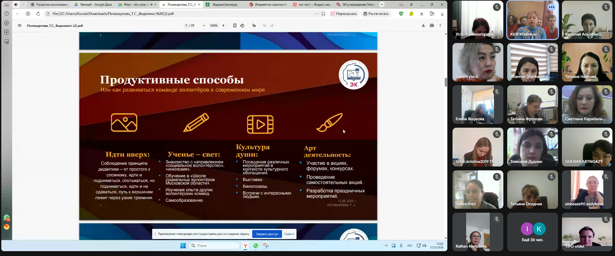Viewport: 615px width, 256px height.
Task: Mute the Meet tab audio icon
Action: pos(151,5)
